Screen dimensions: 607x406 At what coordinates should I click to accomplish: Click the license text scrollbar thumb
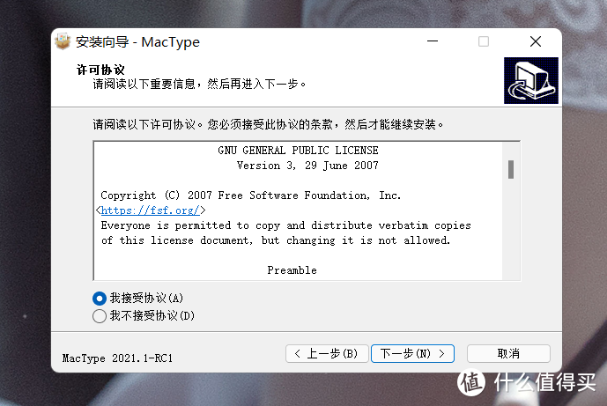[x=511, y=169]
